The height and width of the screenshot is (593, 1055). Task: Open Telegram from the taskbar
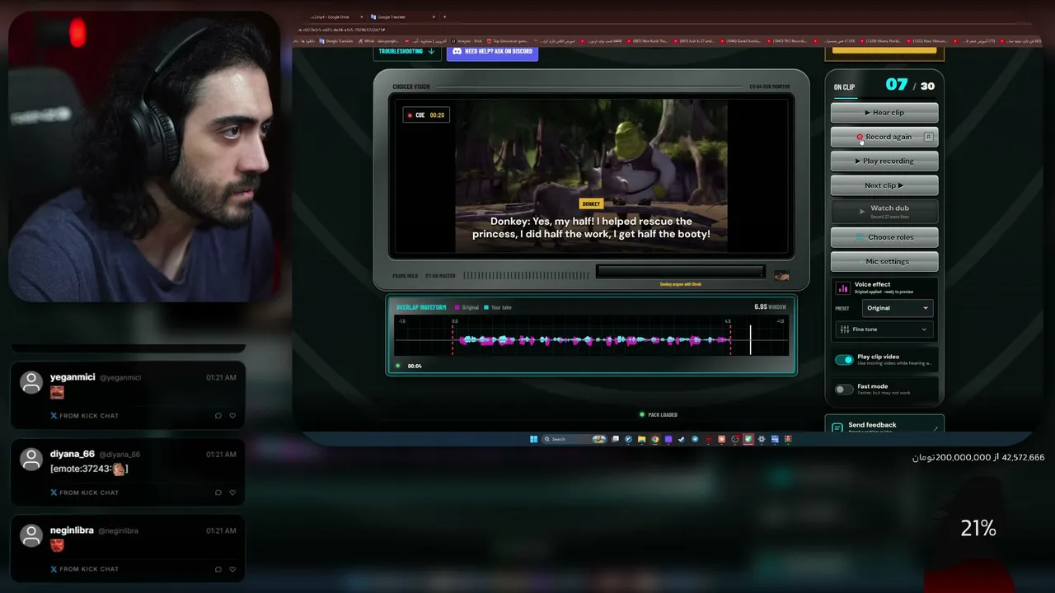[695, 439]
